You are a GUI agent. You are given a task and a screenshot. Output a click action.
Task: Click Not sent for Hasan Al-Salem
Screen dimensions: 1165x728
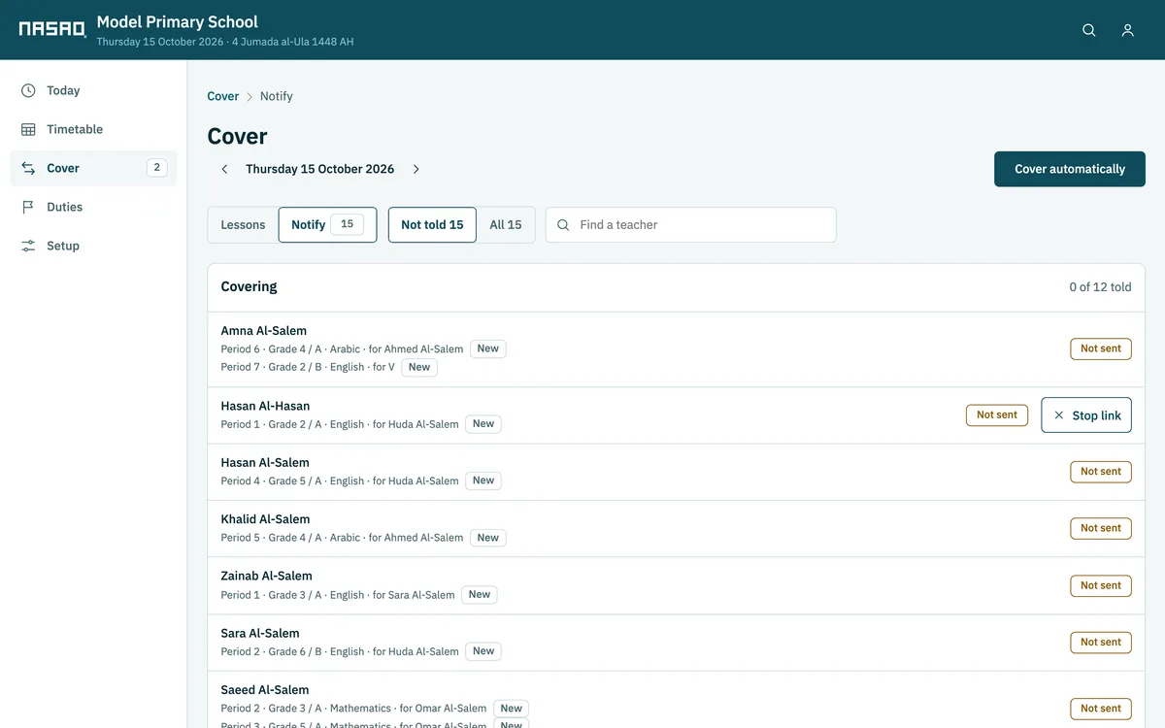1101,472
